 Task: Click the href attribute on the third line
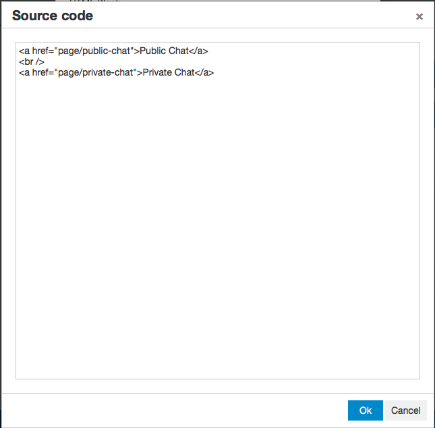tap(42, 72)
